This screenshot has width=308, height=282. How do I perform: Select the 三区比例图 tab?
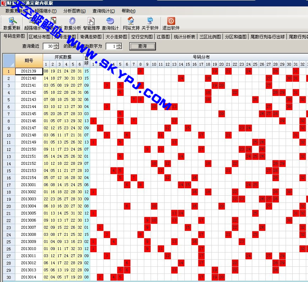210,37
